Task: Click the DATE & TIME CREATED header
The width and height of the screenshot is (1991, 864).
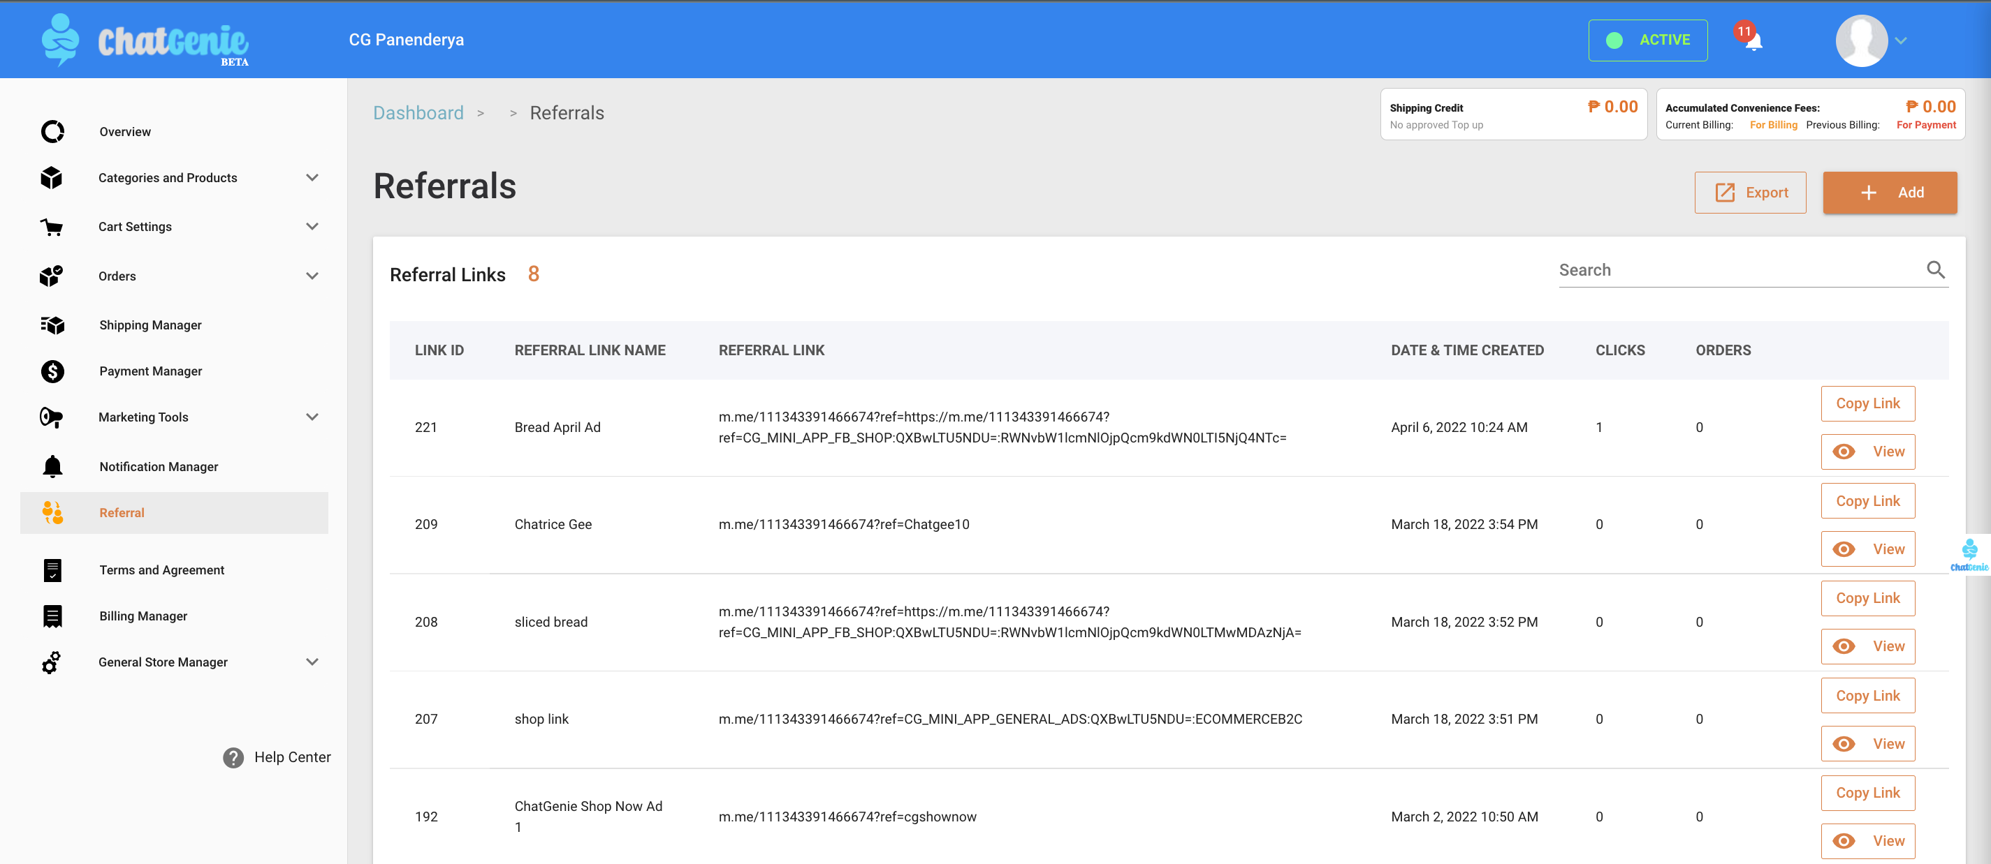Action: pos(1467,350)
